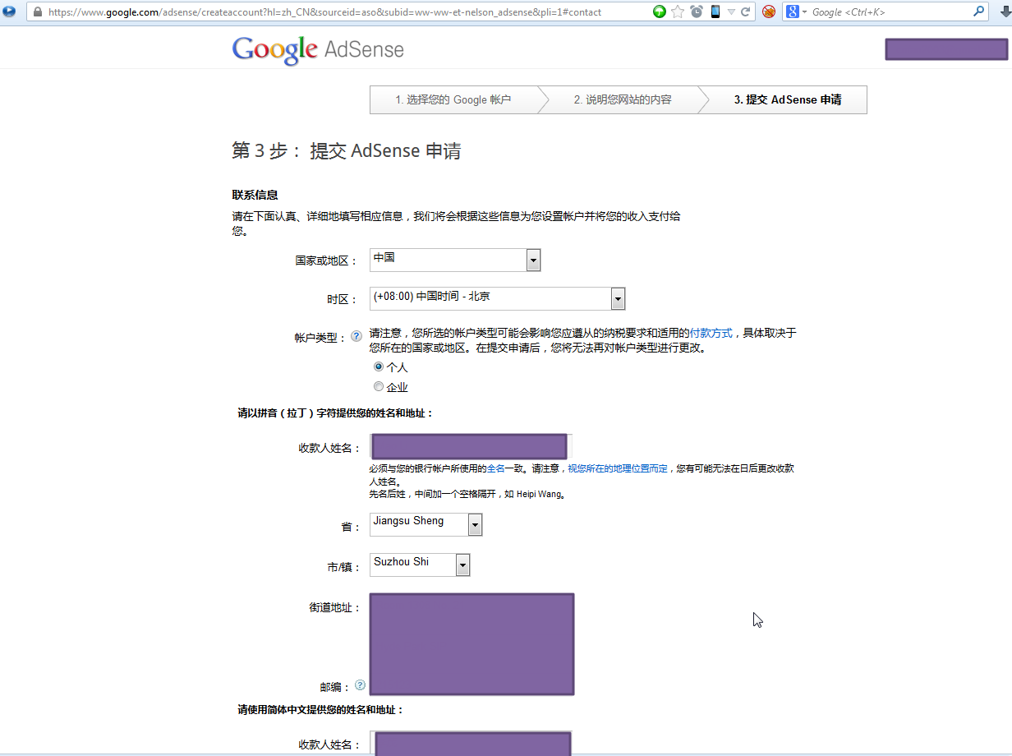Open the 时区 timezone dropdown

tap(498, 298)
